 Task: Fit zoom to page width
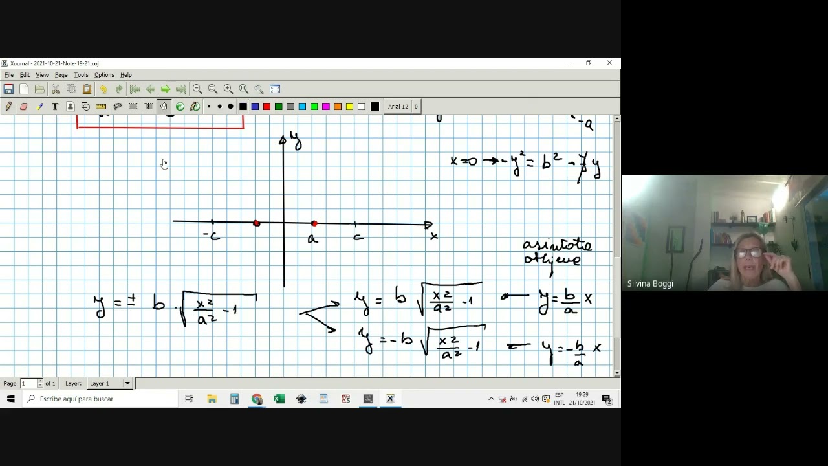tap(213, 89)
